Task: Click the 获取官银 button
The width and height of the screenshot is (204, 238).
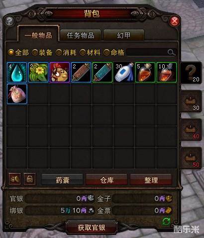Action: point(92,228)
